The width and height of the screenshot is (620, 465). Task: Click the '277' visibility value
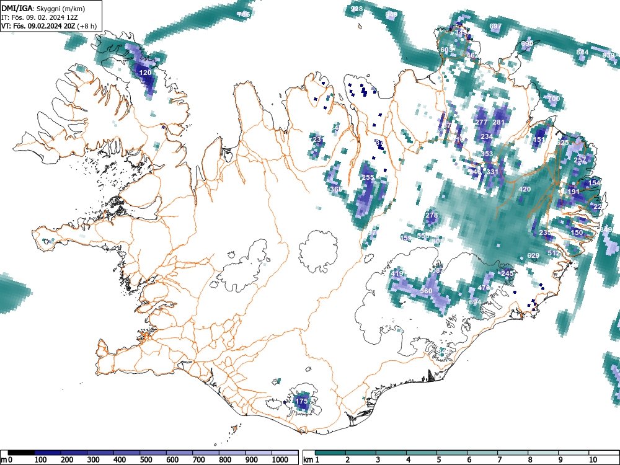pyautogui.click(x=481, y=122)
